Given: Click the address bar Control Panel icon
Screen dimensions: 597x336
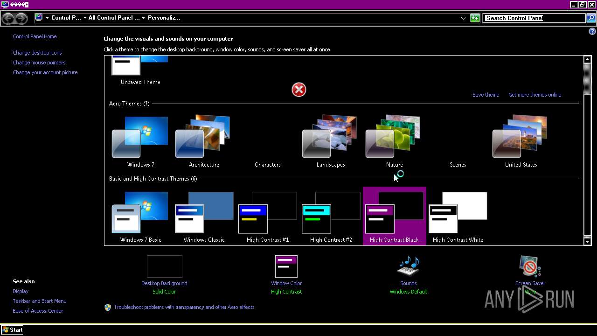Looking at the screenshot, I should 39,18.
